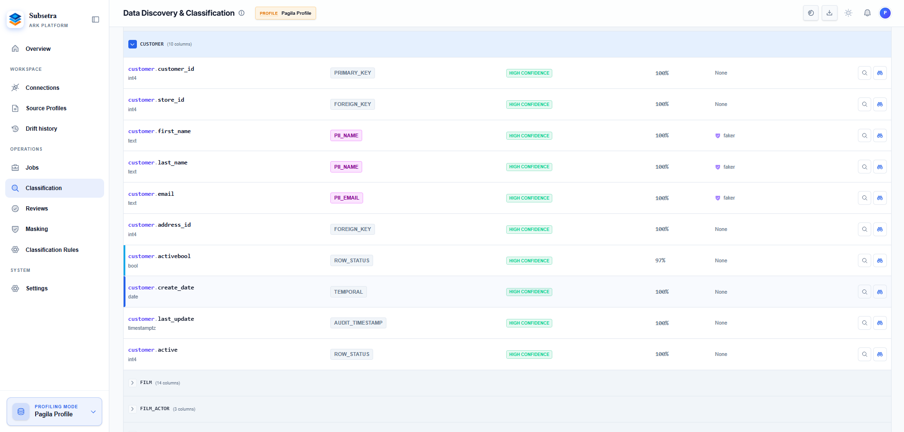Click the download export icon in the header

829,13
